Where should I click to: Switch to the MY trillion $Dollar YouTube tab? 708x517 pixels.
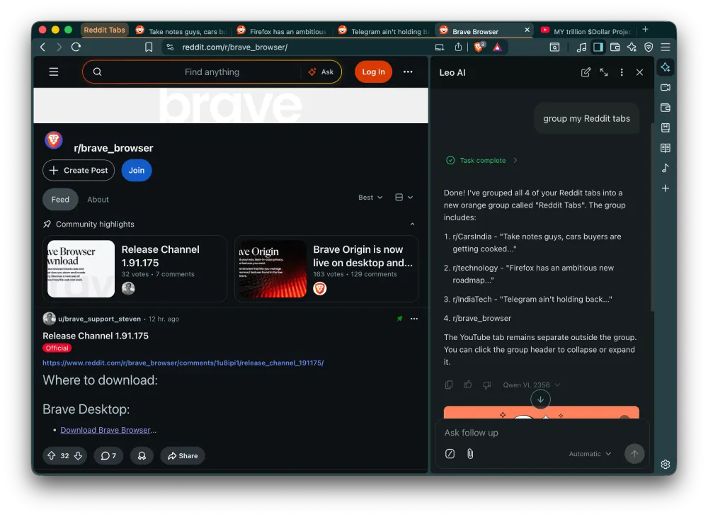coord(586,30)
